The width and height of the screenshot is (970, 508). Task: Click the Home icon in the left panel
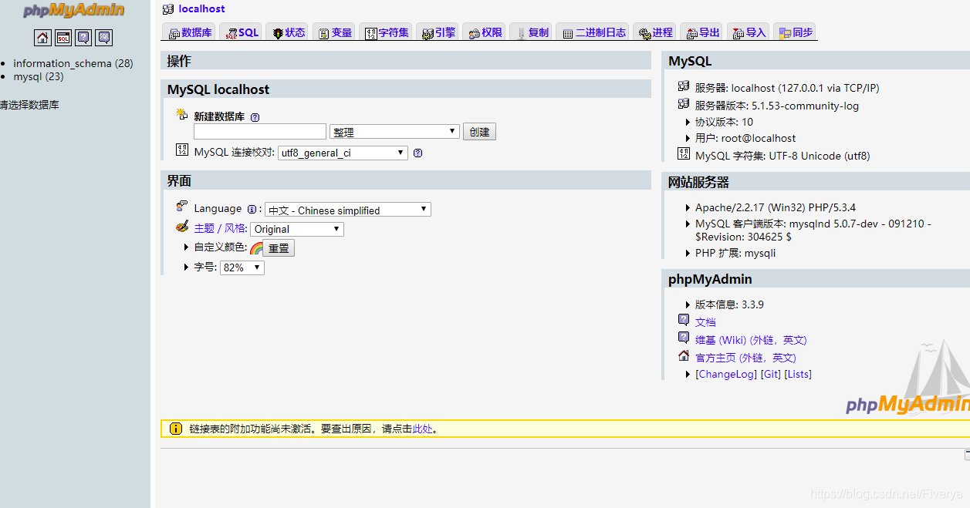42,38
